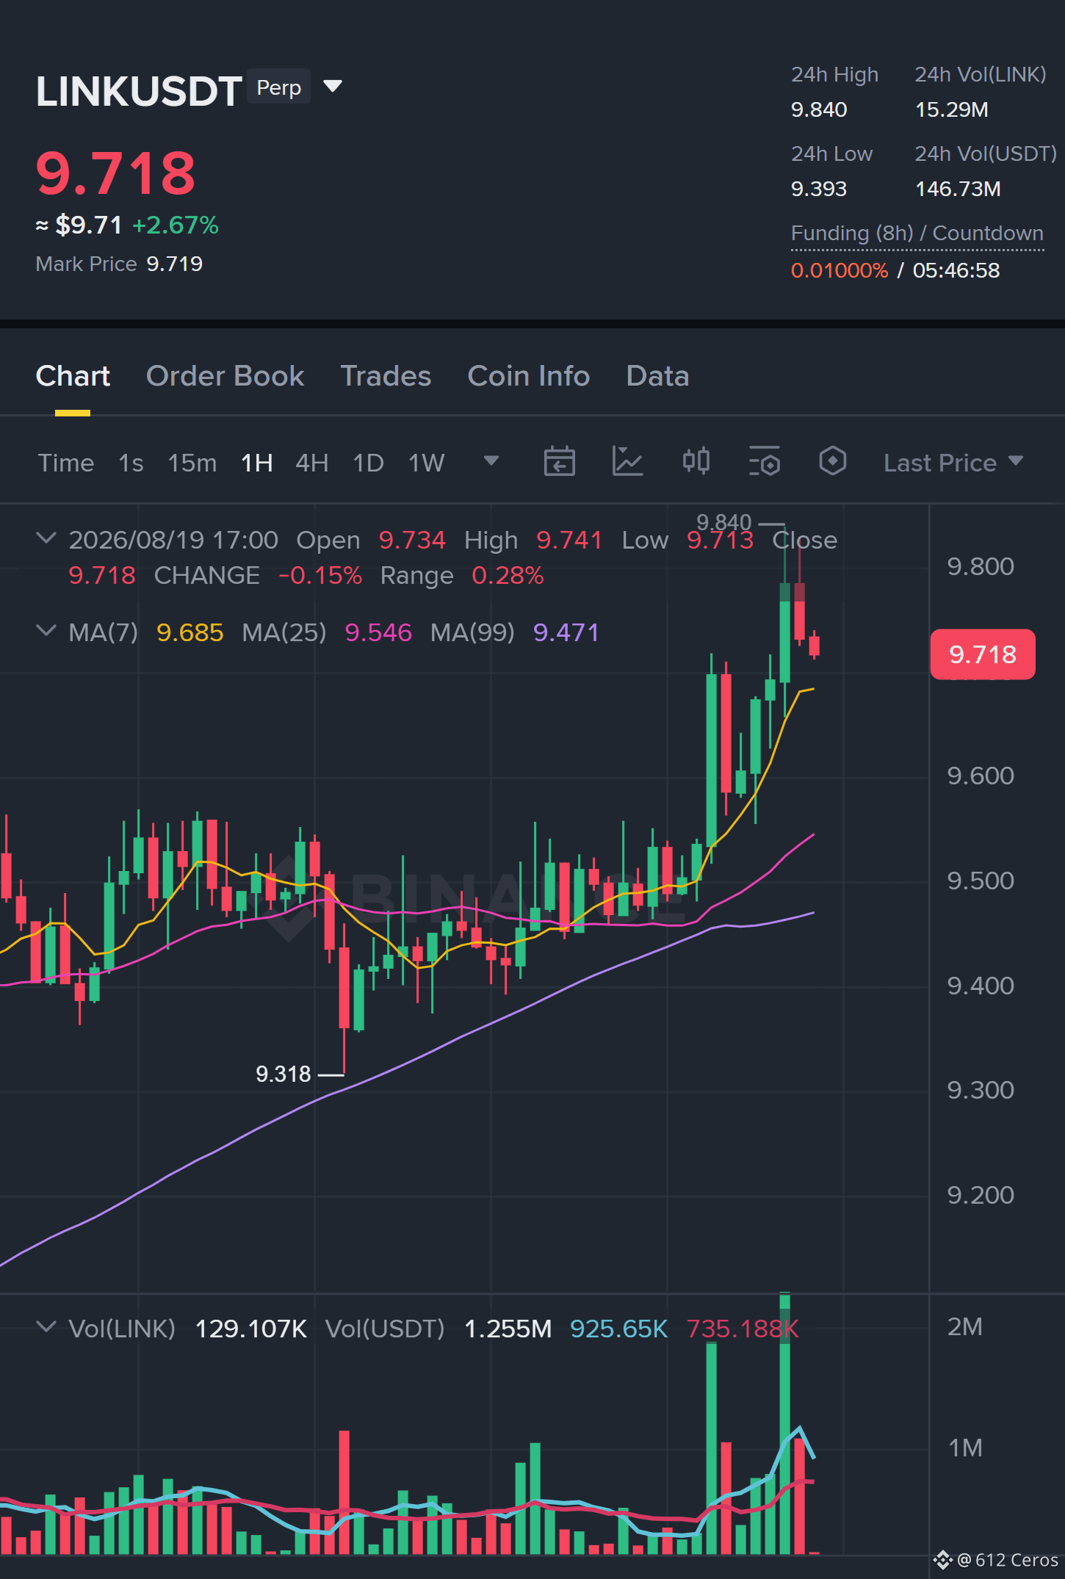Image resolution: width=1065 pixels, height=1579 pixels.
Task: Click the MA(7) 9.685 indicator value
Action: pyautogui.click(x=190, y=632)
